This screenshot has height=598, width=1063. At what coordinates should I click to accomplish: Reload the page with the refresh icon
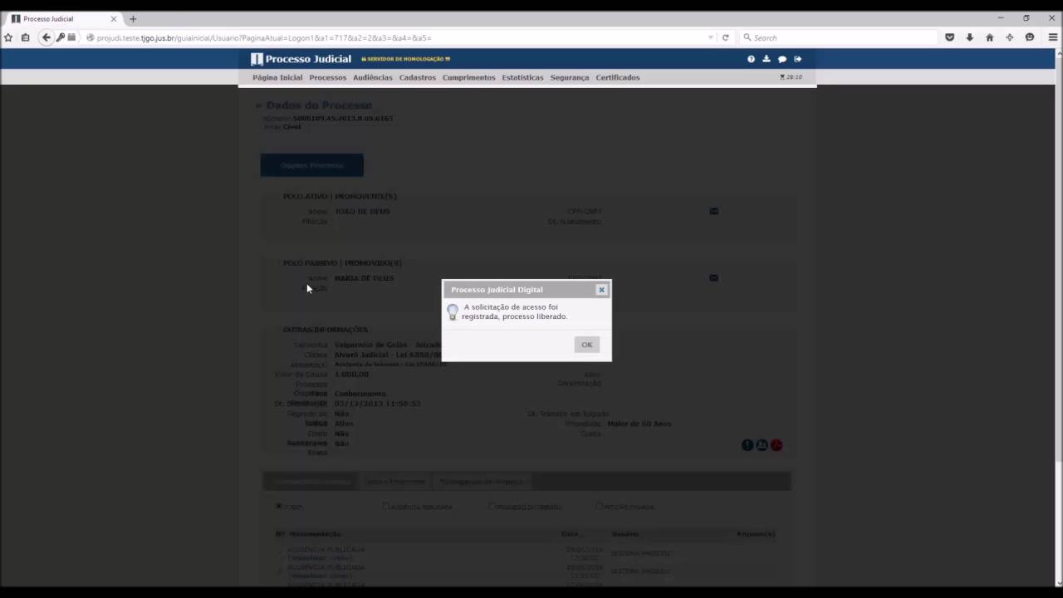pos(725,37)
